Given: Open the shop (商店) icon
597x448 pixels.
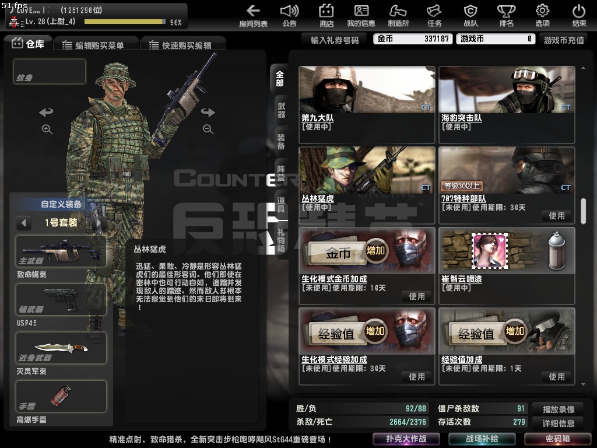Looking at the screenshot, I should click(326, 16).
